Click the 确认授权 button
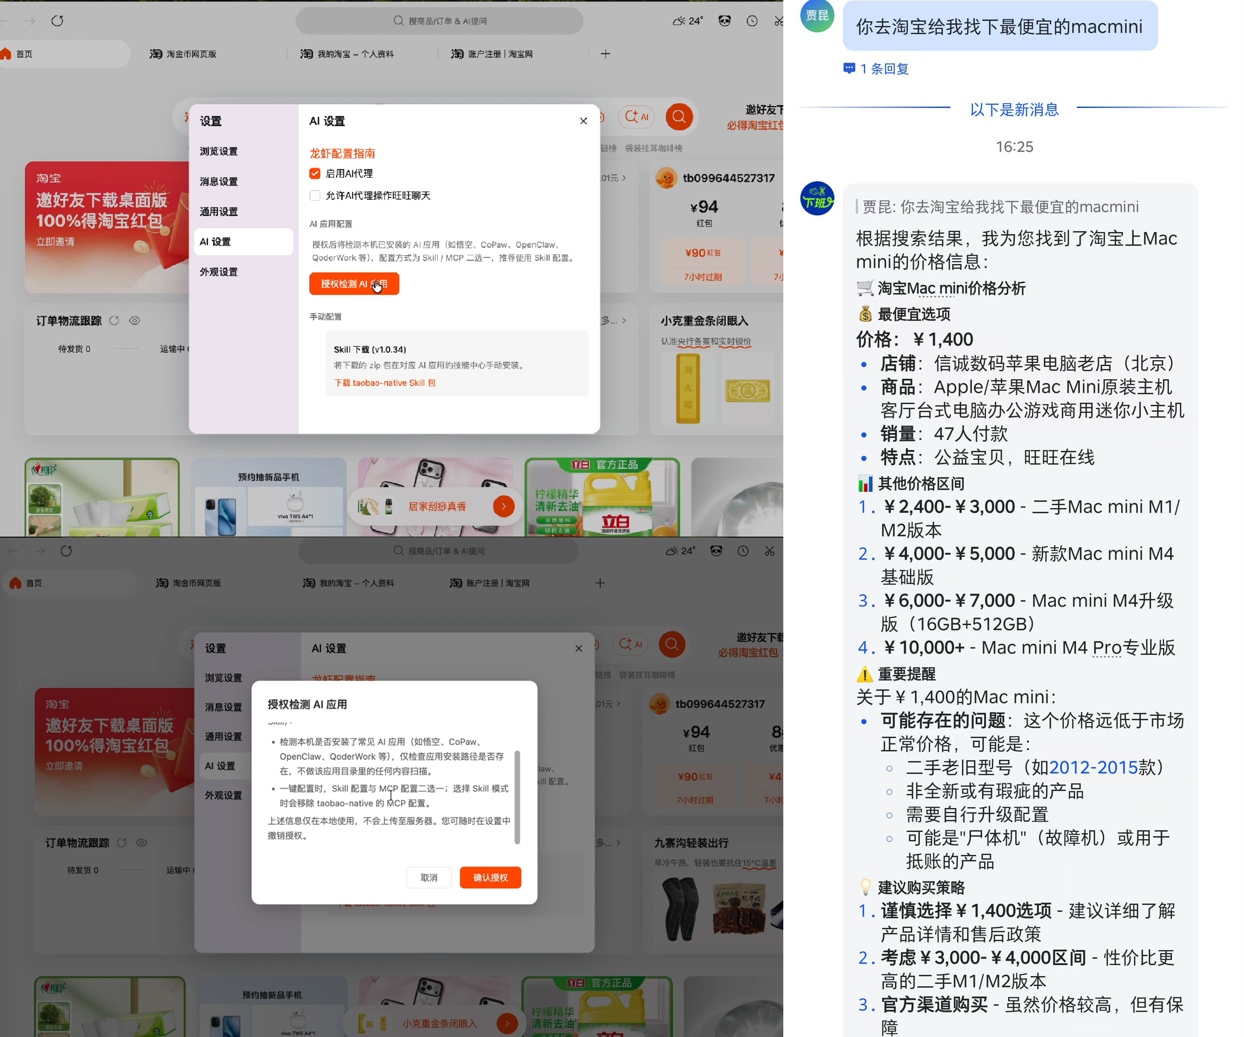The height and width of the screenshot is (1037, 1244). click(490, 878)
